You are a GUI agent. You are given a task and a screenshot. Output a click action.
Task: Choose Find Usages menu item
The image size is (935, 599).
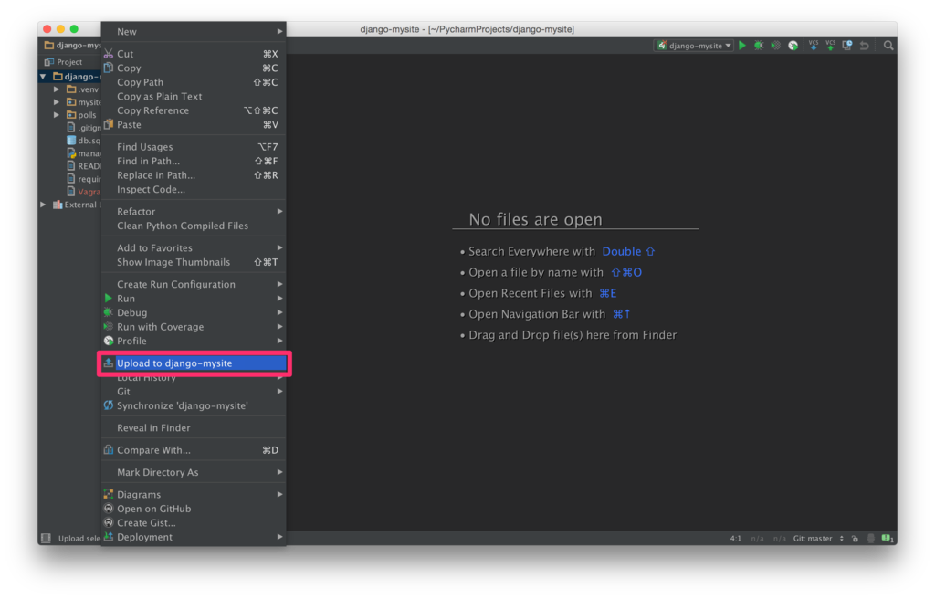[194, 147]
